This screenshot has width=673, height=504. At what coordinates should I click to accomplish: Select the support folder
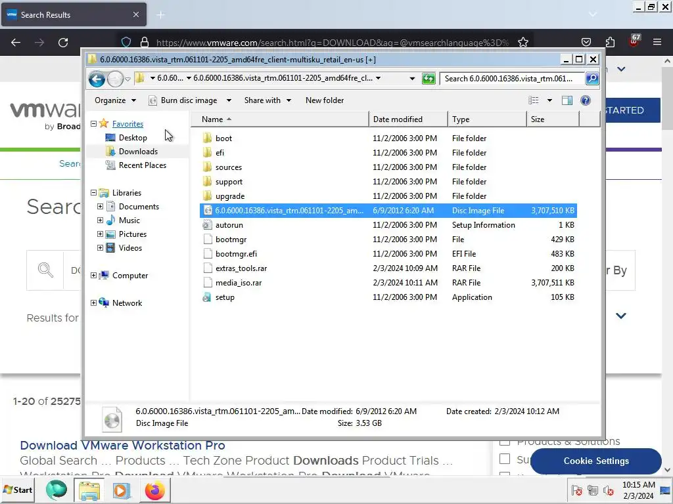point(388,182)
